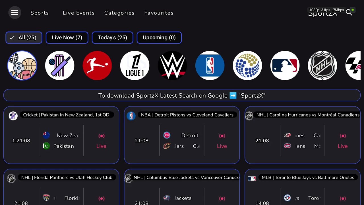Click the Toronto Blue Jays team logo

287,198
